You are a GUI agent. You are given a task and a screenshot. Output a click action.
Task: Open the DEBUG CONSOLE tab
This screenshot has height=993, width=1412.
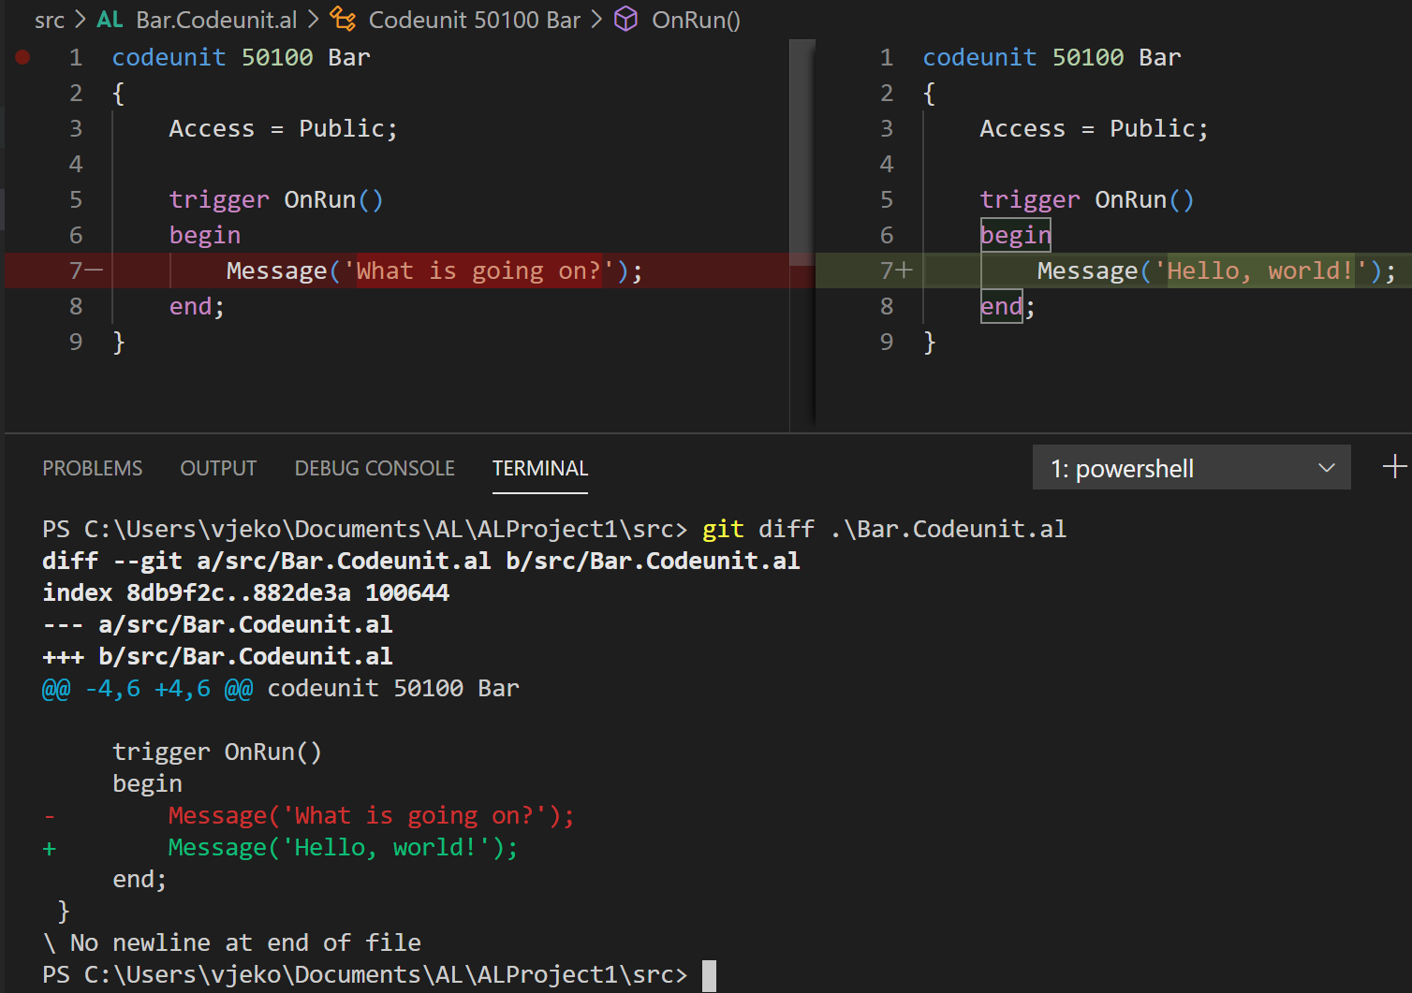[374, 468]
